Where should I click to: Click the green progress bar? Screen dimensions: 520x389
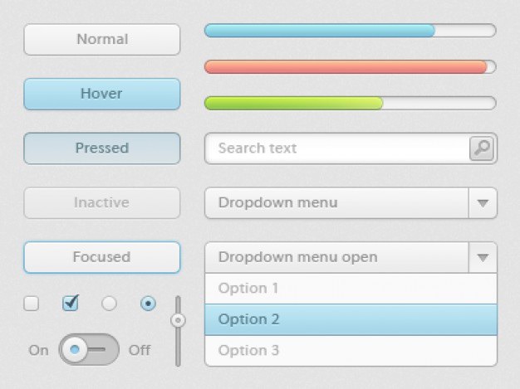[x=351, y=103]
